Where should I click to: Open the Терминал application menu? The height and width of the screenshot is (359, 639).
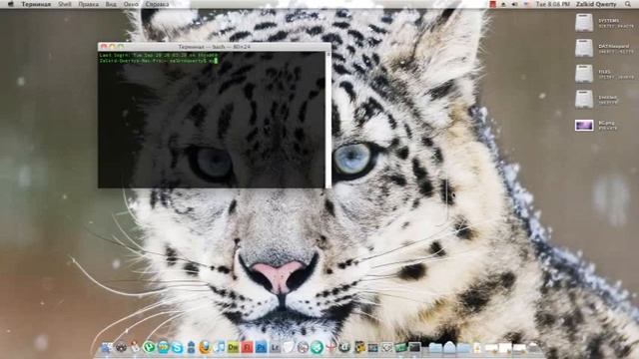pyautogui.click(x=36, y=4)
